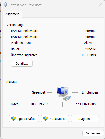
Task: Click the network computers activity icon
Action: coord(64,94)
